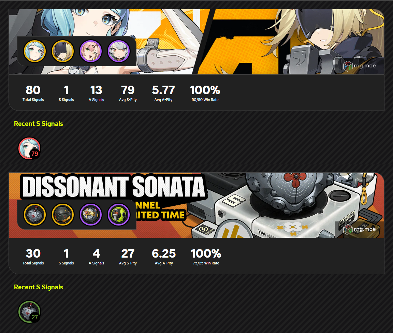Open the recent S signal with pity 79
Image resolution: width=393 pixels, height=333 pixels.
29,148
